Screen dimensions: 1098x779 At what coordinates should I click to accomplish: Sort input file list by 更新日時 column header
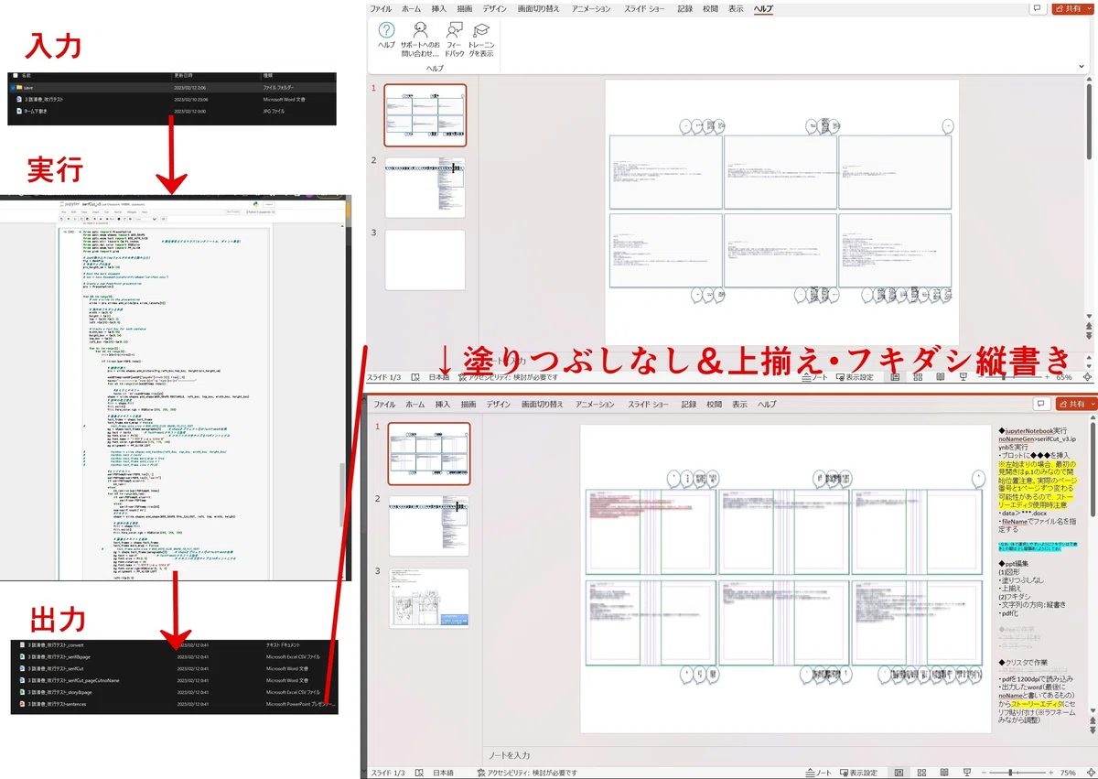pyautogui.click(x=184, y=76)
